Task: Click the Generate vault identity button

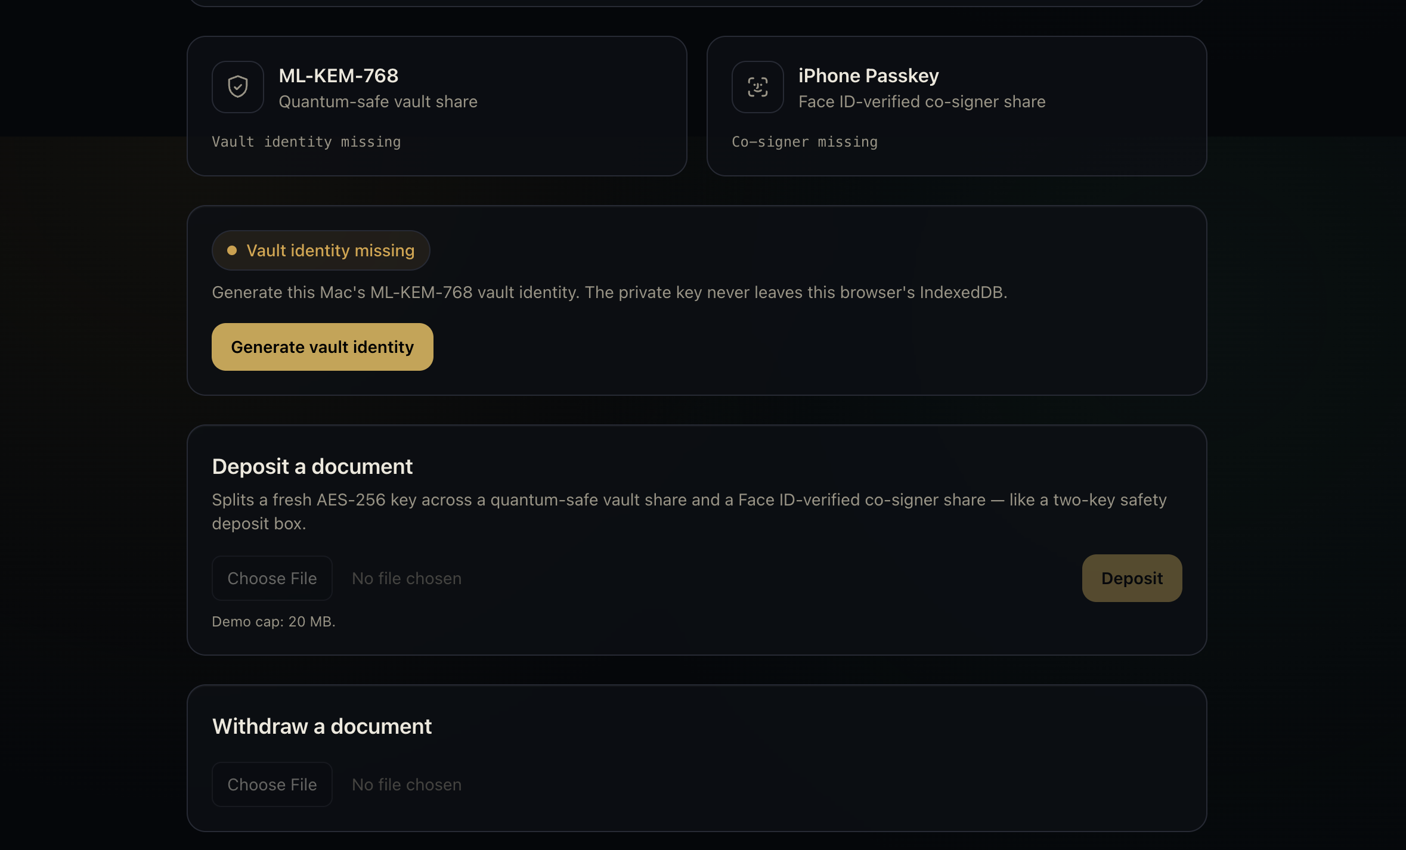Action: coord(323,347)
